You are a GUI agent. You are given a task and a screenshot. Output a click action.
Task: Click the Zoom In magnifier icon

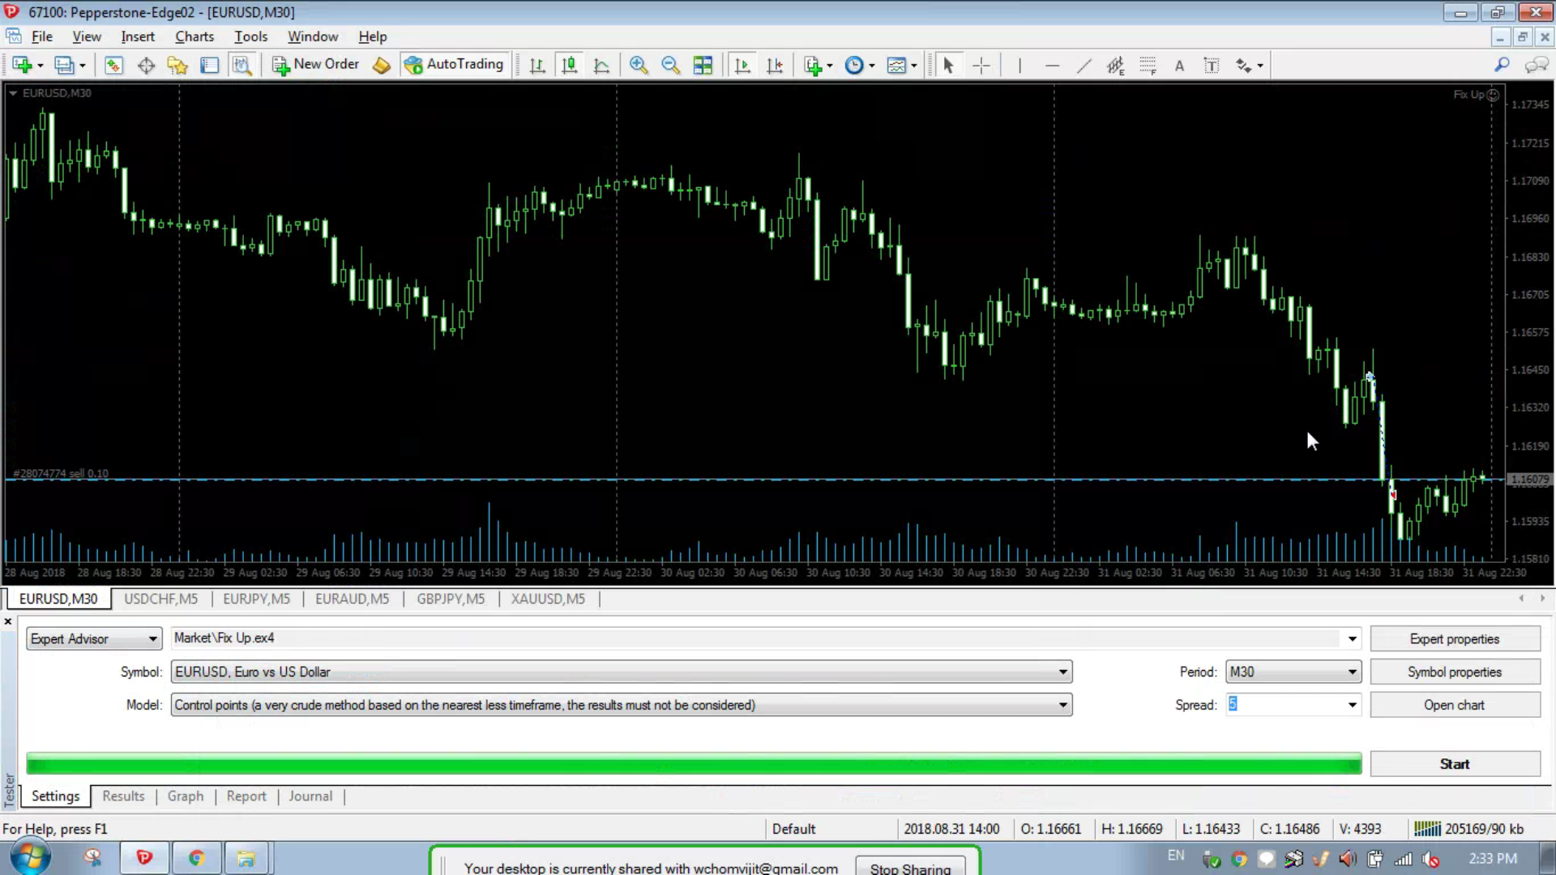pyautogui.click(x=639, y=66)
